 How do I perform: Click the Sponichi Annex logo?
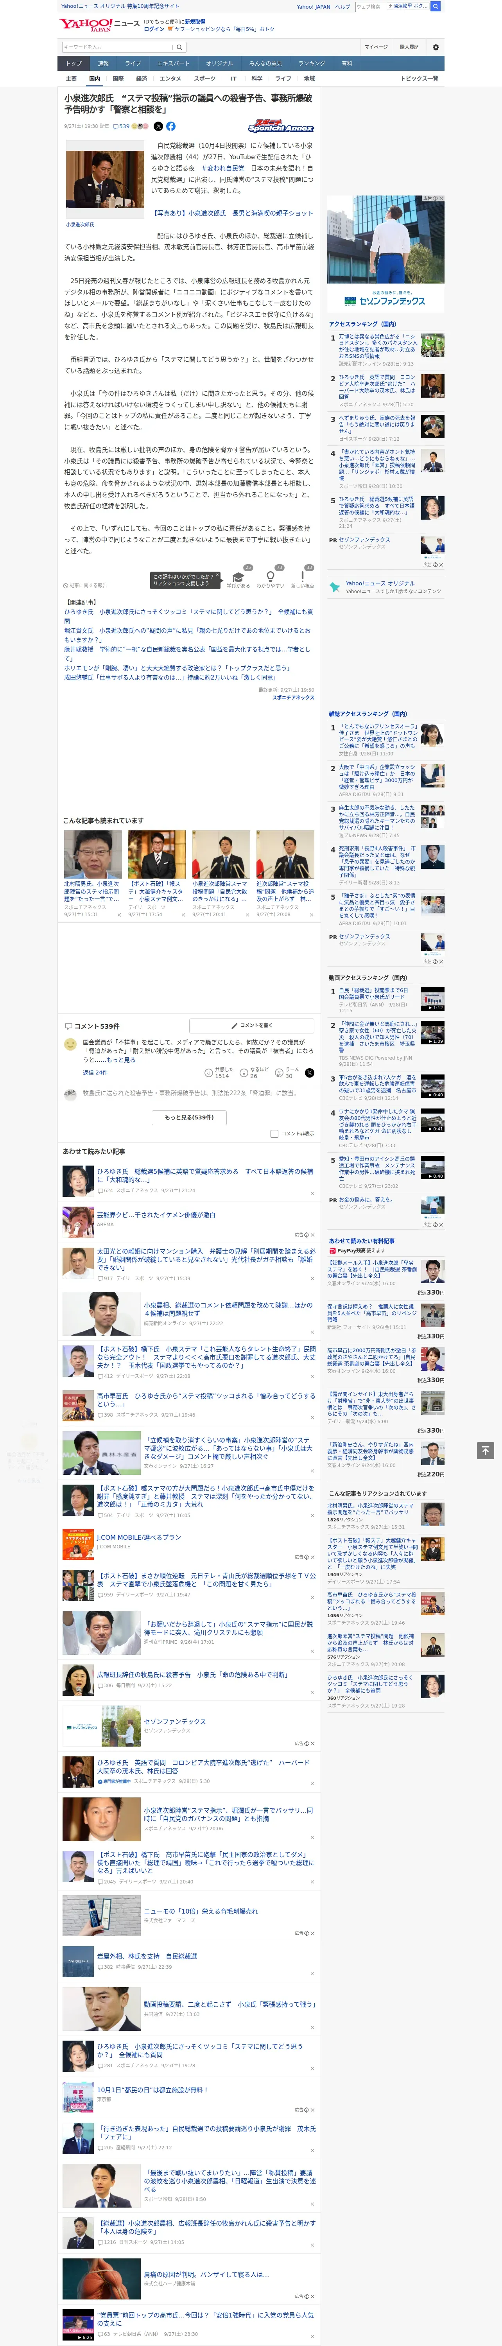[x=281, y=127]
